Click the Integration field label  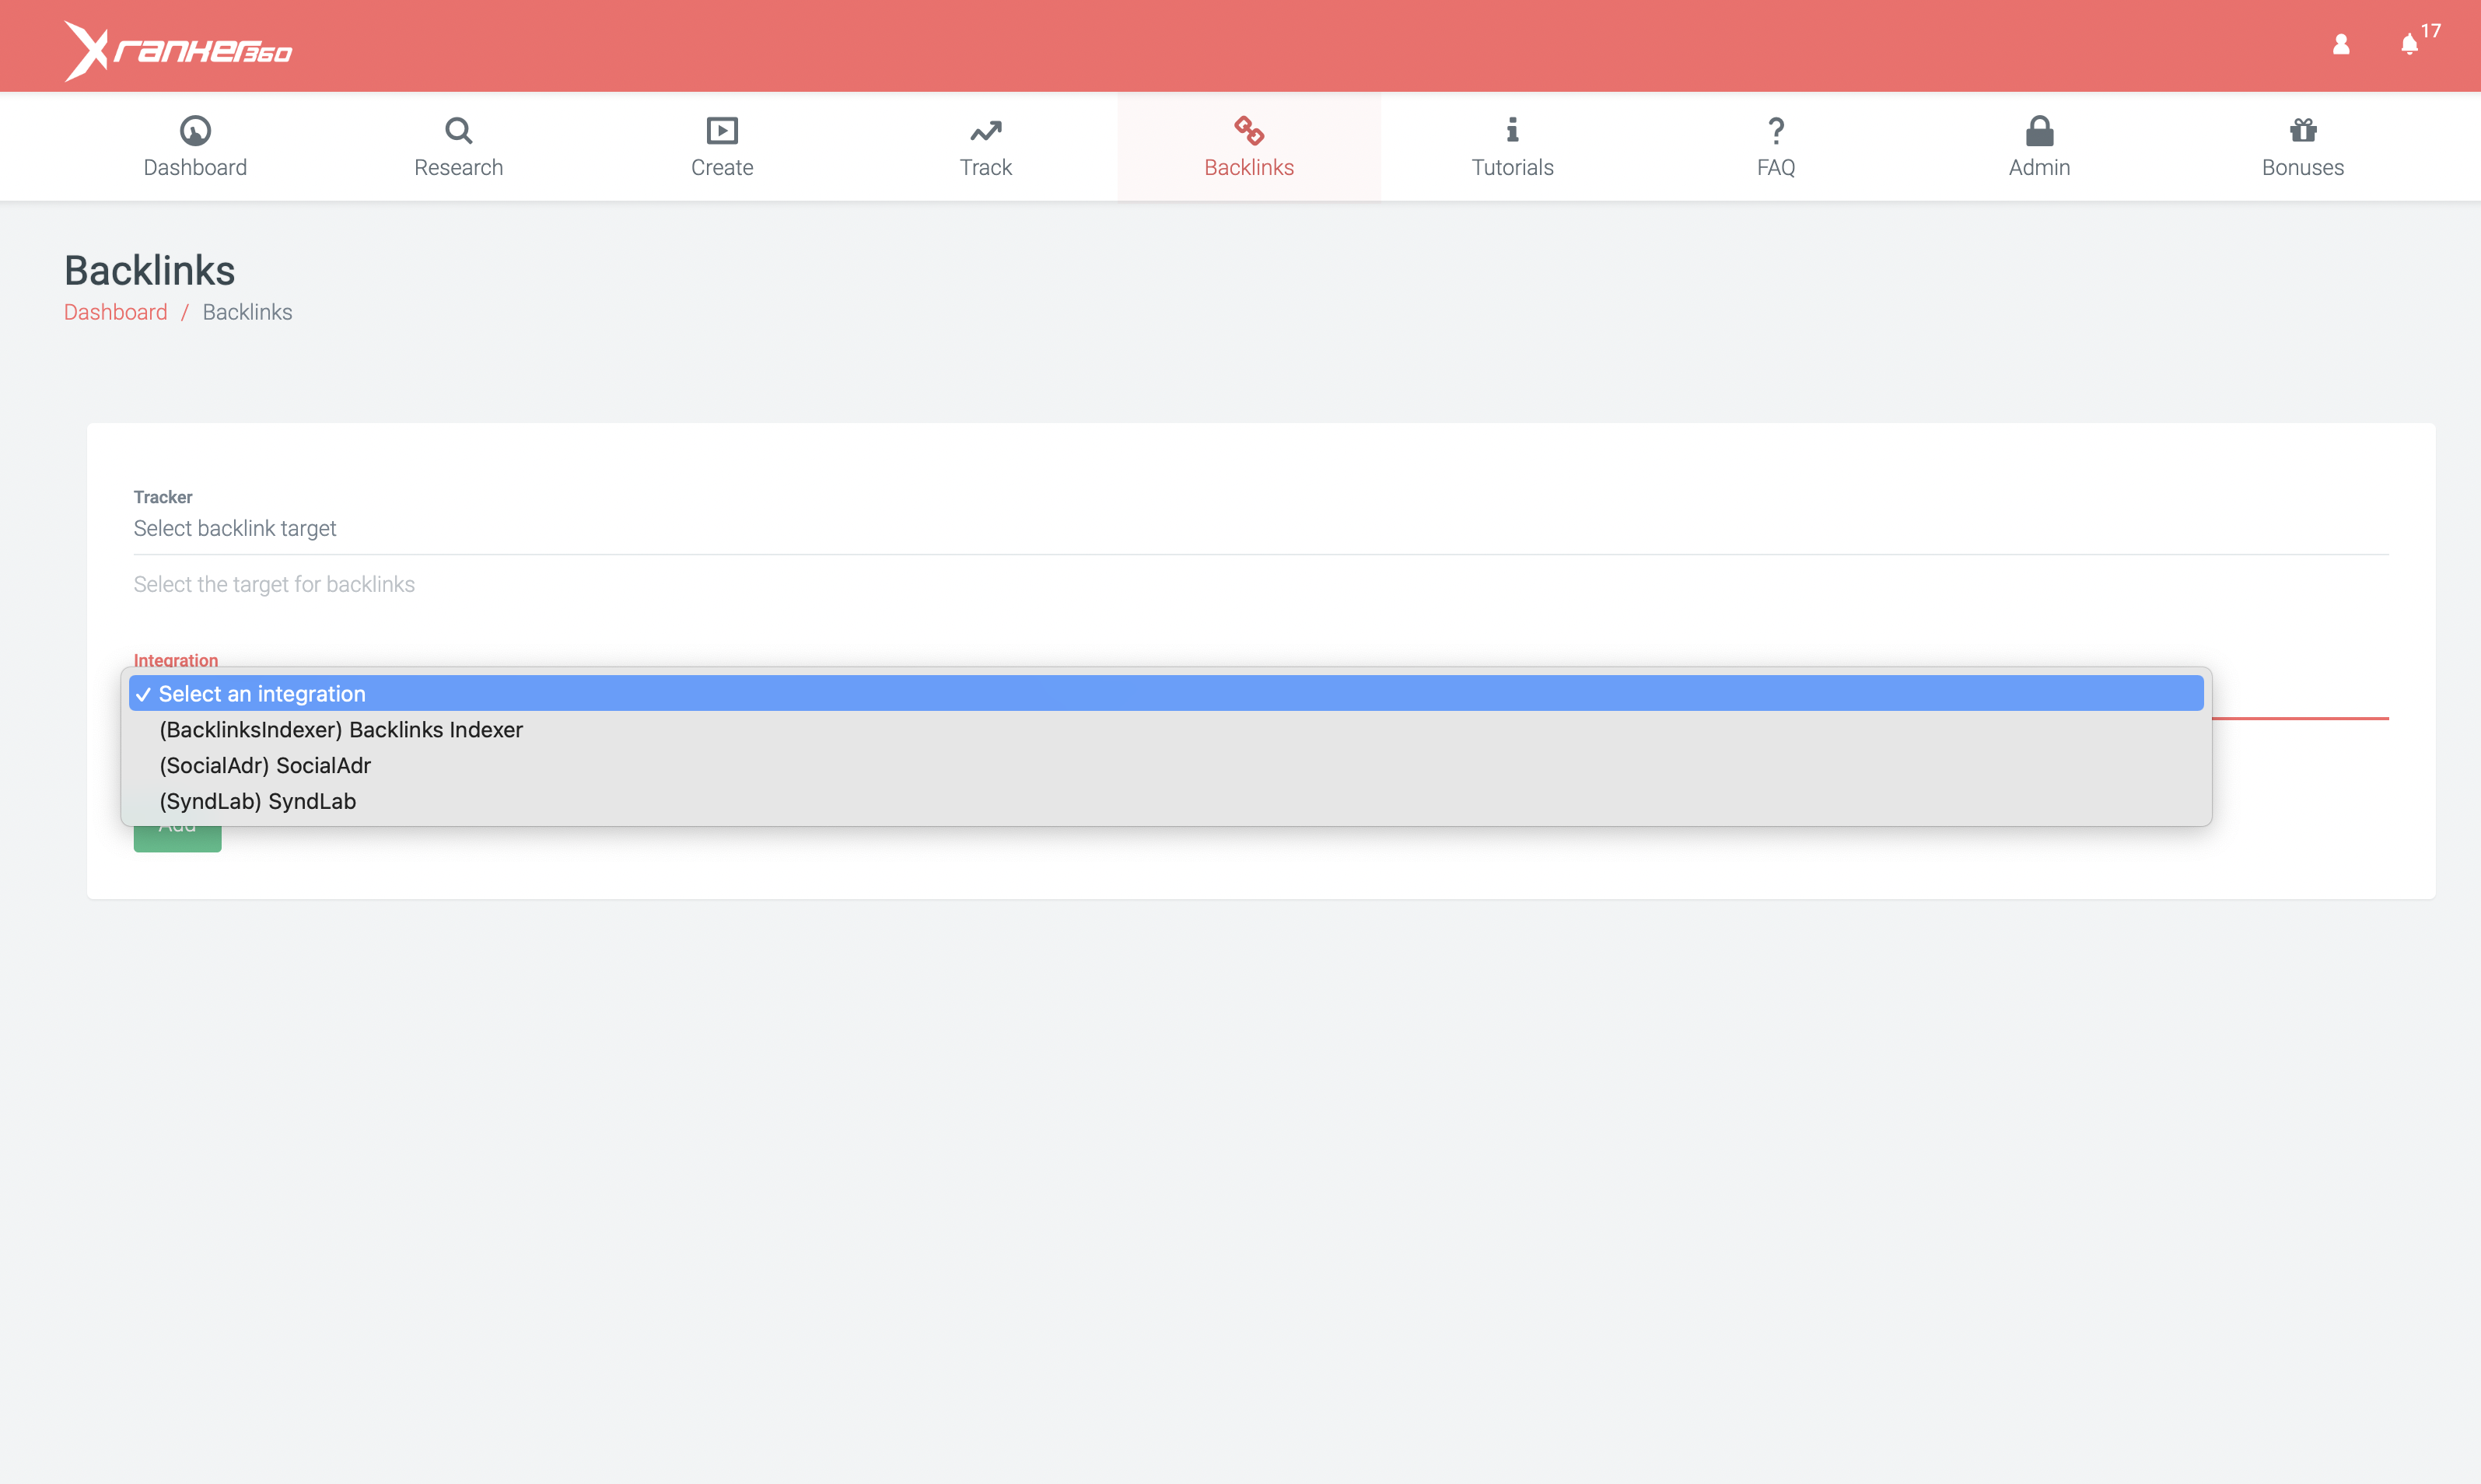(176, 659)
